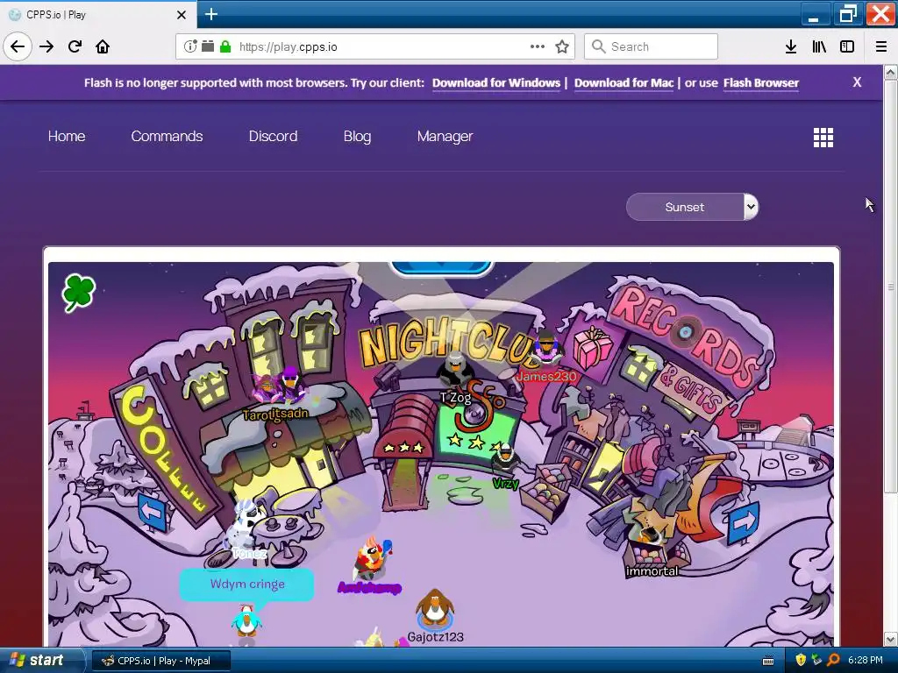Click the left blue arrow sign in town
The image size is (898, 673).
153,511
